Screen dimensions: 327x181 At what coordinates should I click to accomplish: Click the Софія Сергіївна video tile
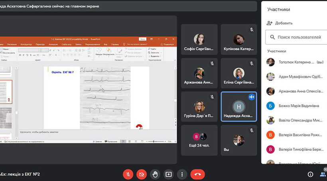point(199,40)
